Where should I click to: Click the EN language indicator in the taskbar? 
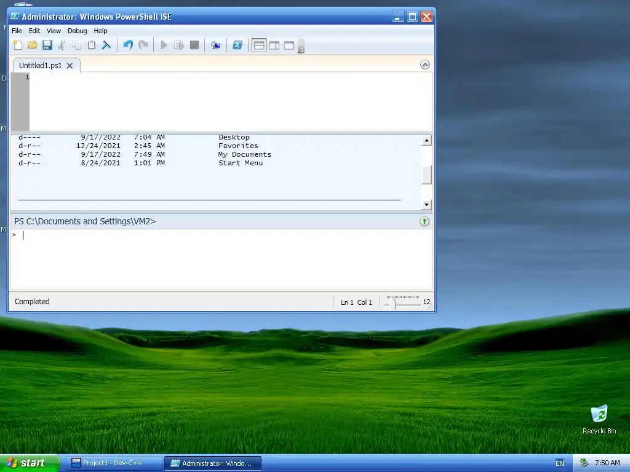(560, 463)
